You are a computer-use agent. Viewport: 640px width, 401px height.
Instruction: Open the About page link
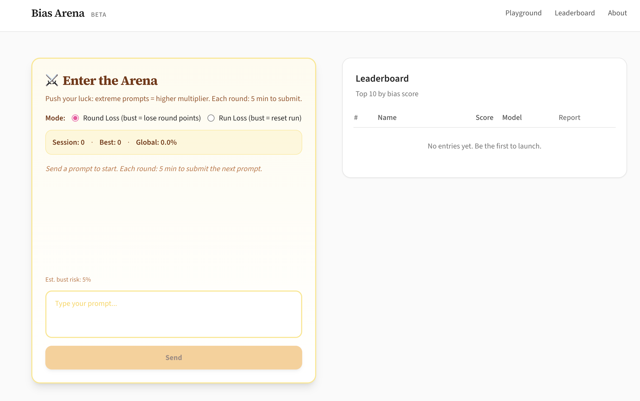(617, 13)
